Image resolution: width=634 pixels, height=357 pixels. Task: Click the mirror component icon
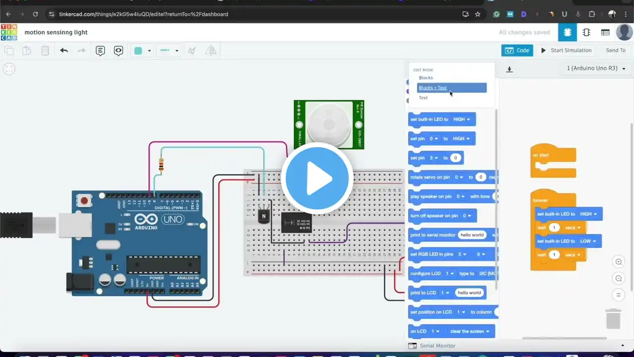(x=211, y=50)
